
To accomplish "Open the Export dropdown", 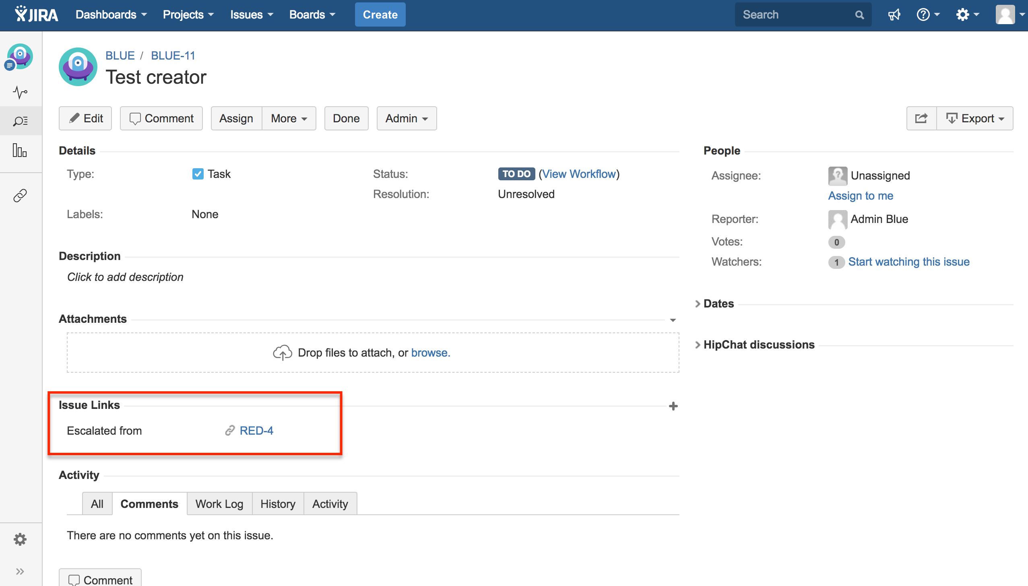I will (x=974, y=118).
